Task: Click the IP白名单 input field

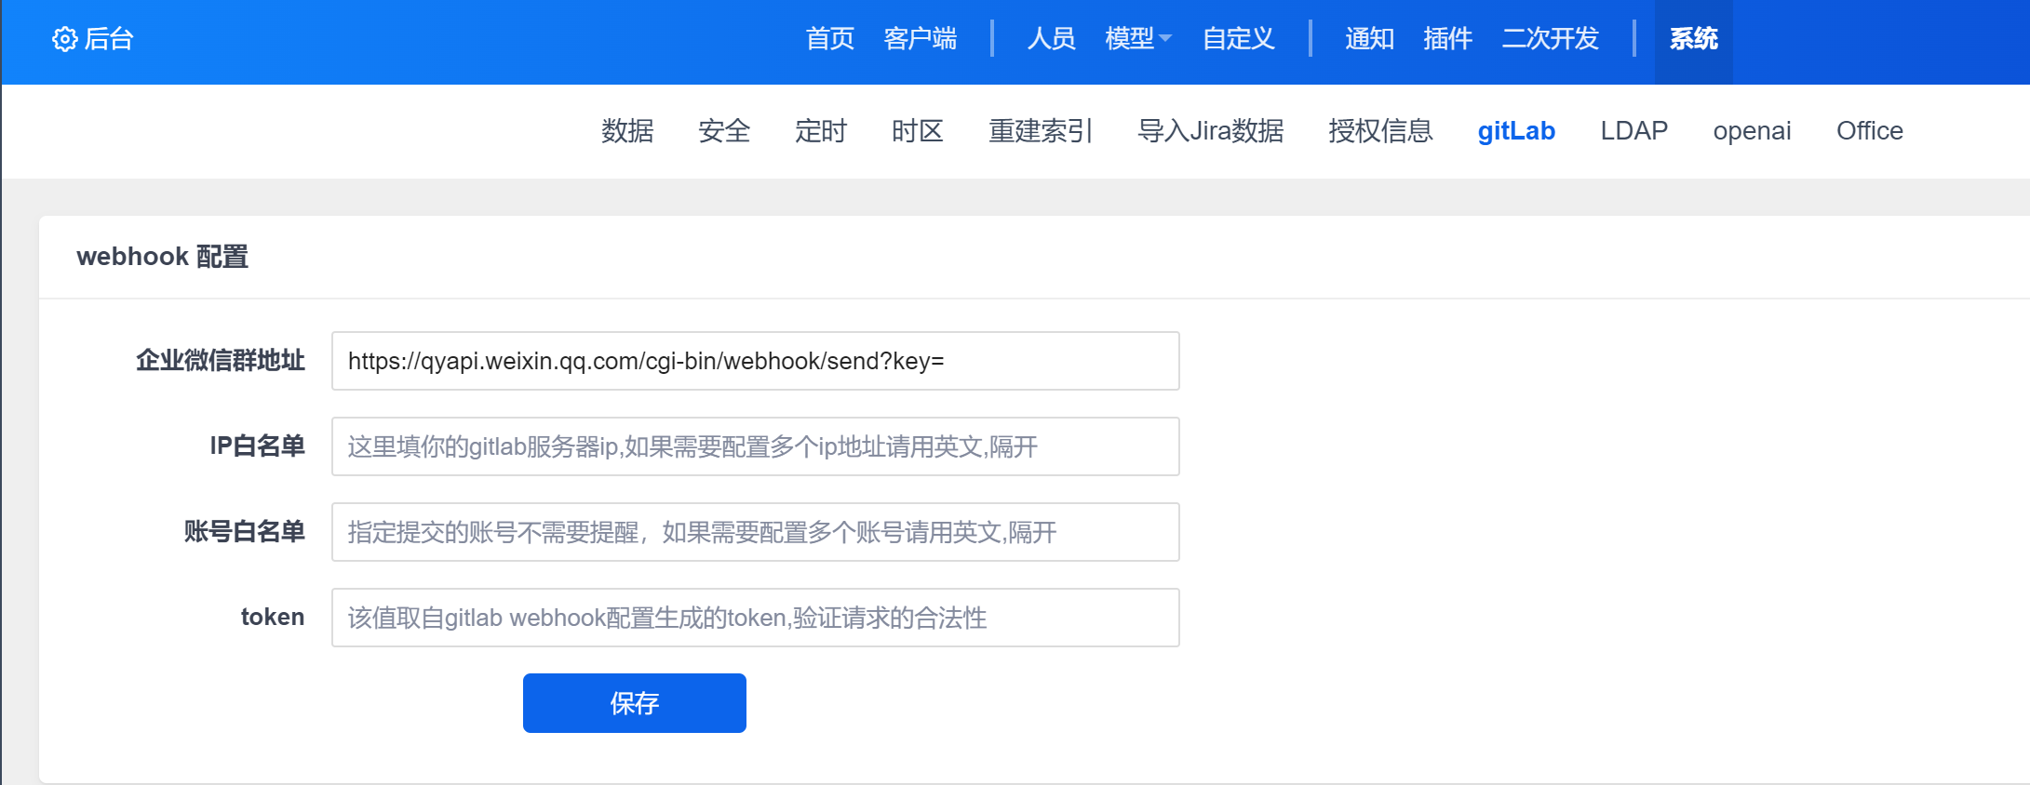Action: [756, 446]
